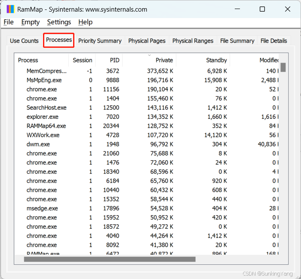Click Standby value 14,120 K
Image resolution: width=301 pixels, height=279 pixels.
click(x=215, y=135)
